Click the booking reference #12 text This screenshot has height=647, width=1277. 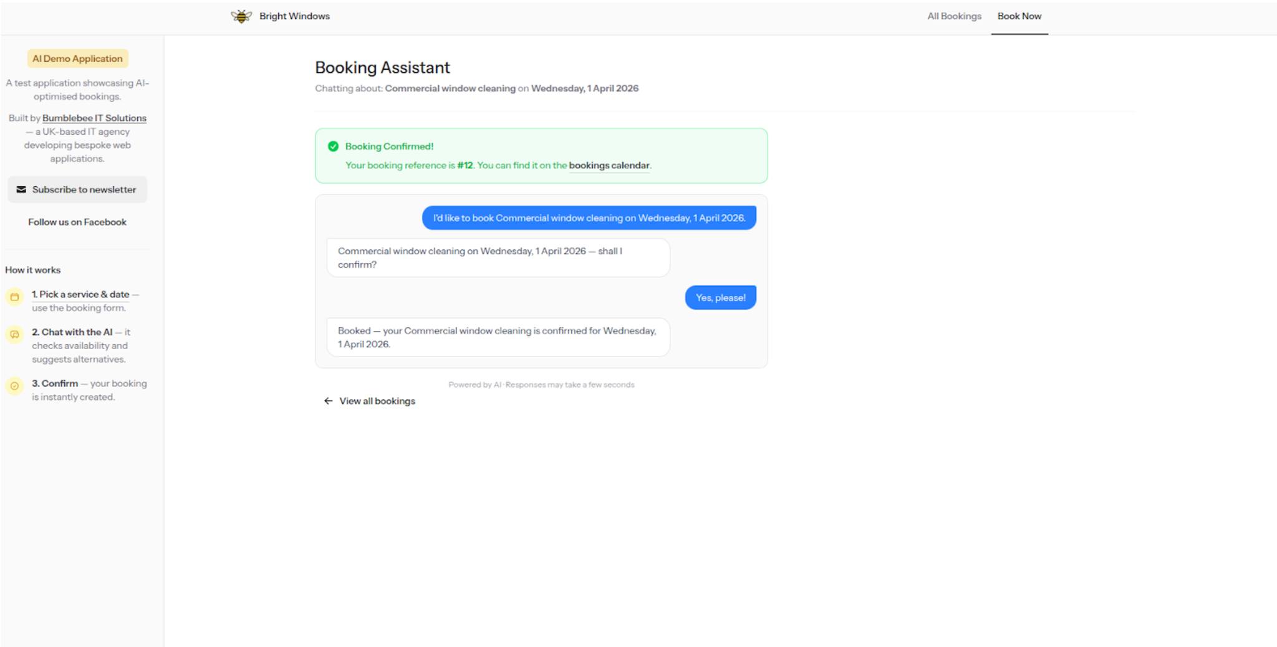465,165
